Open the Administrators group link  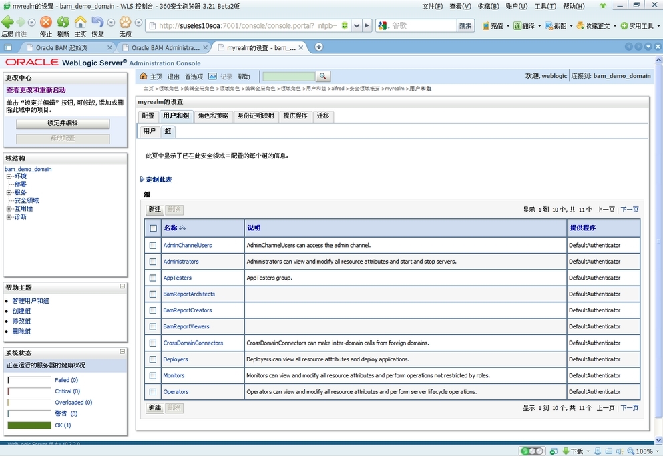click(181, 262)
